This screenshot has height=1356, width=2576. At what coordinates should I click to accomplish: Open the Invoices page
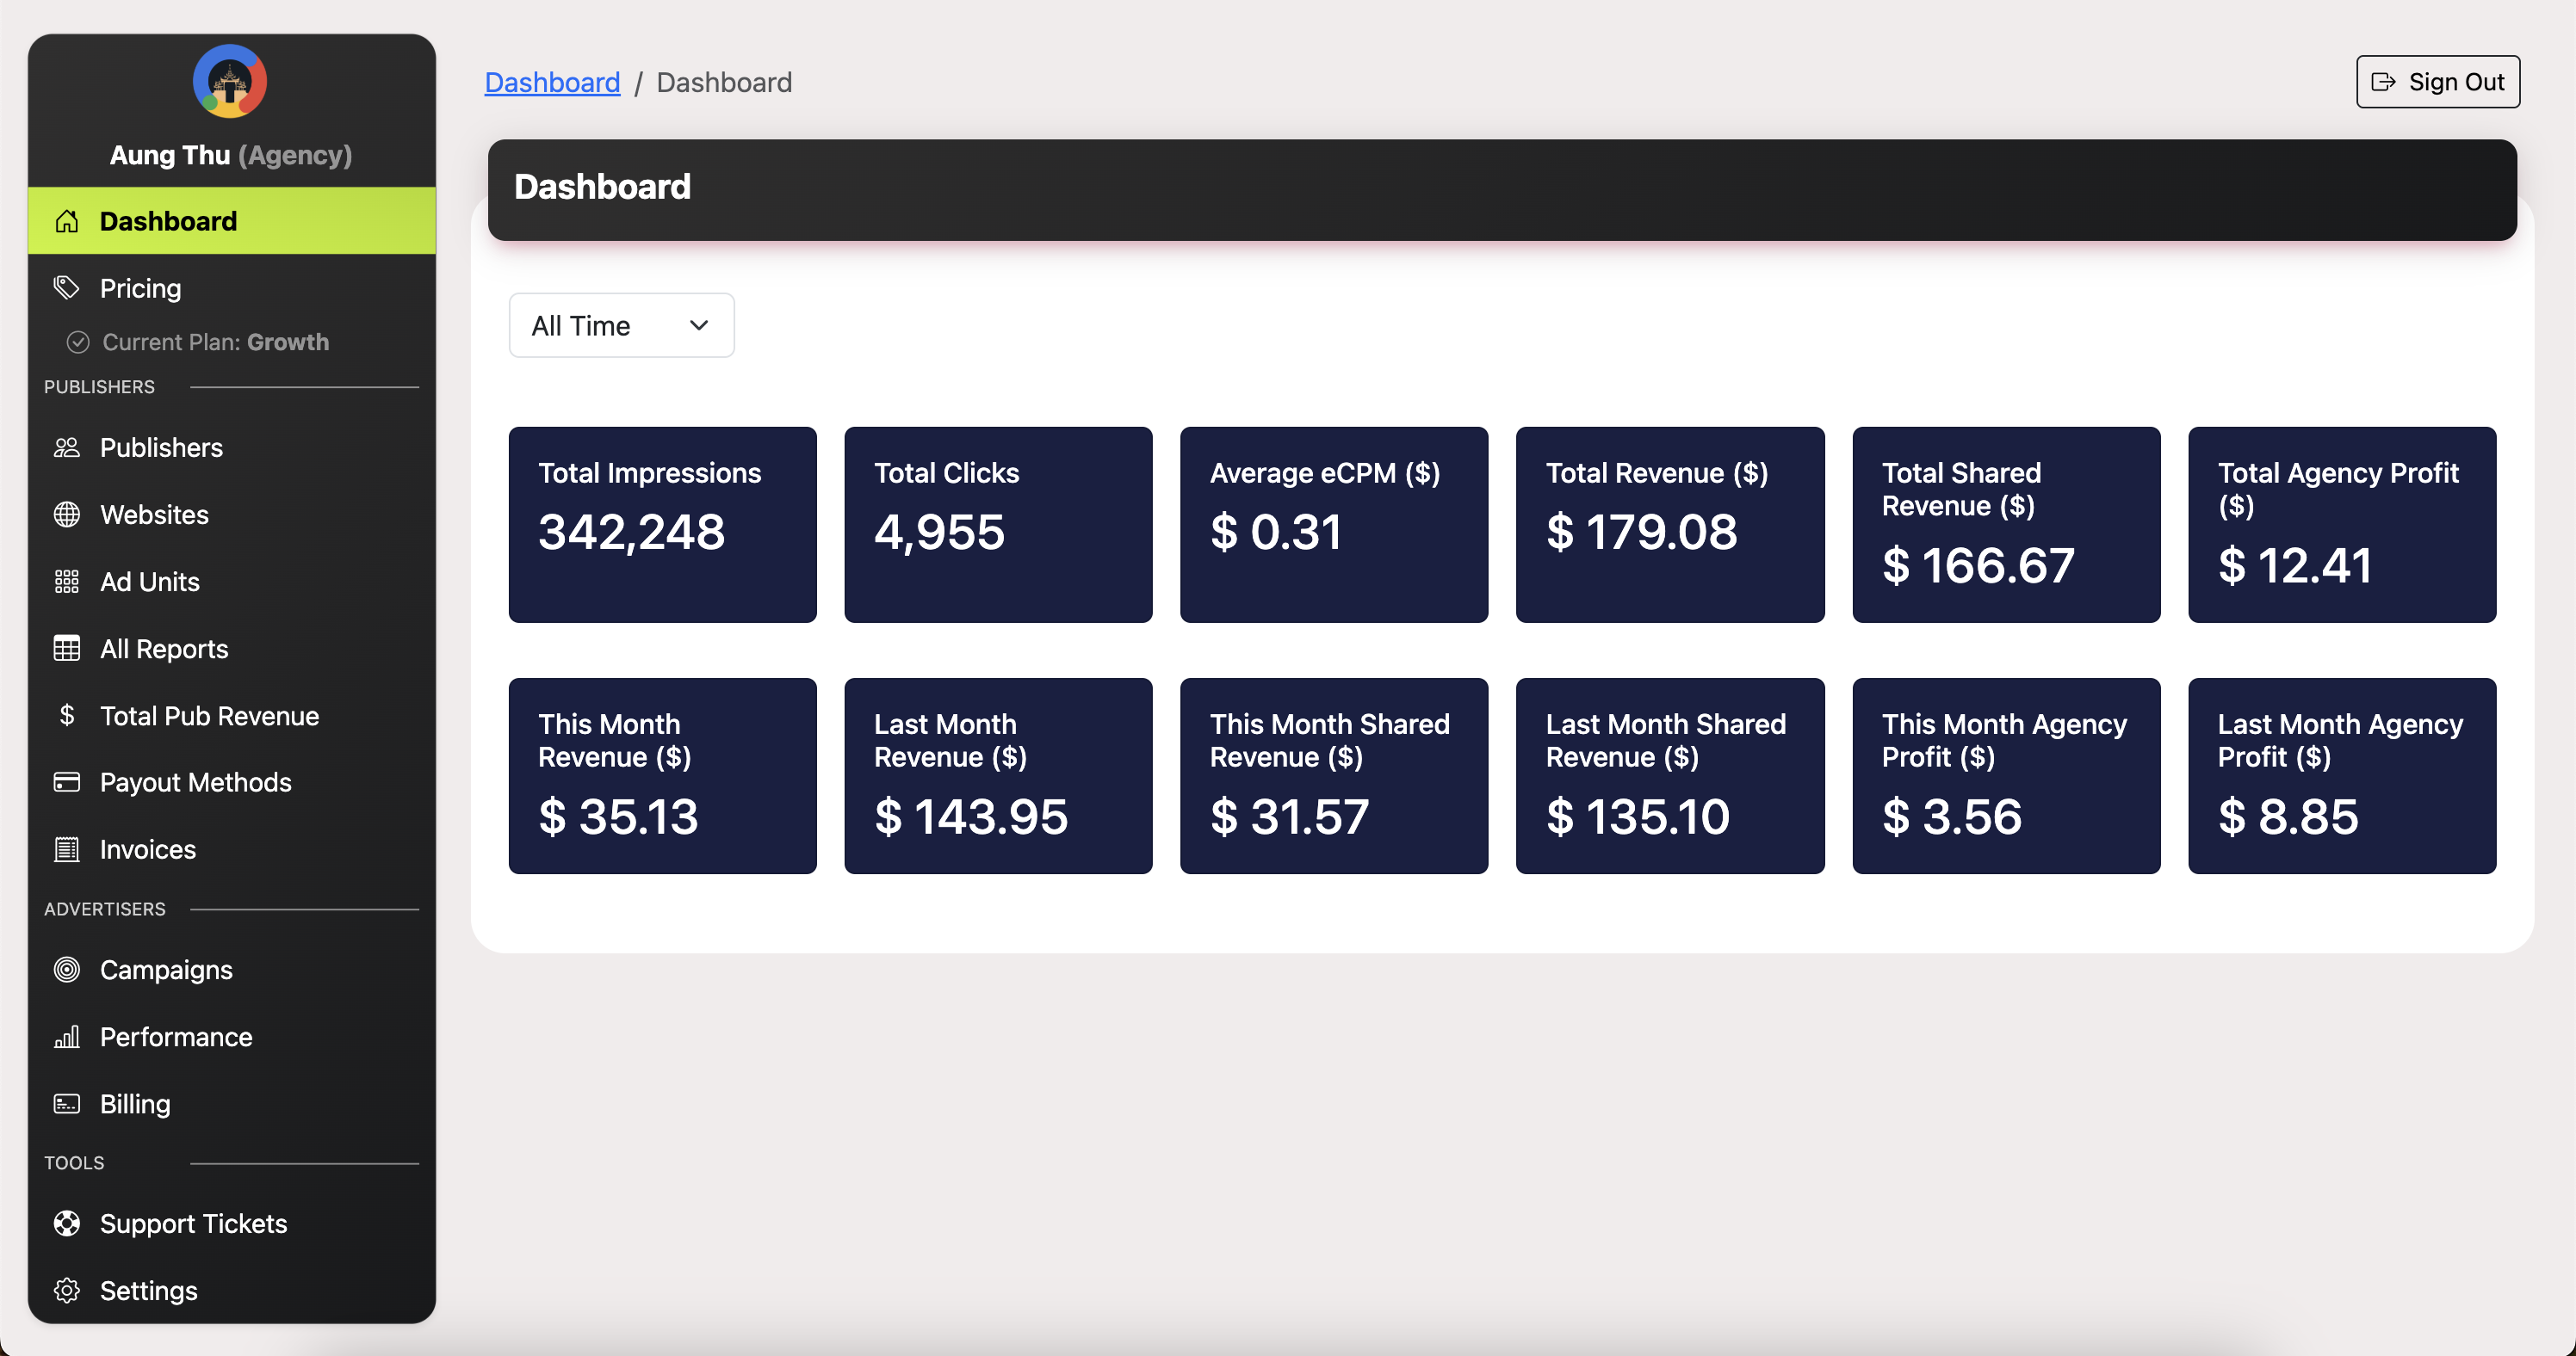232,849
